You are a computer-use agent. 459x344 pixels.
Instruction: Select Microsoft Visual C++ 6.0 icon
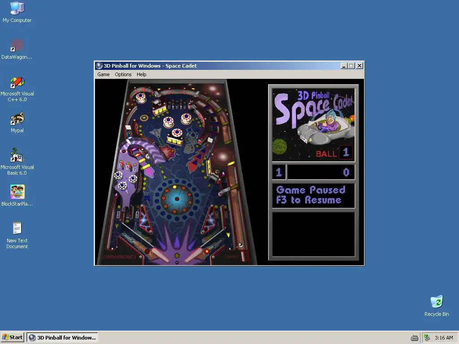17,89
